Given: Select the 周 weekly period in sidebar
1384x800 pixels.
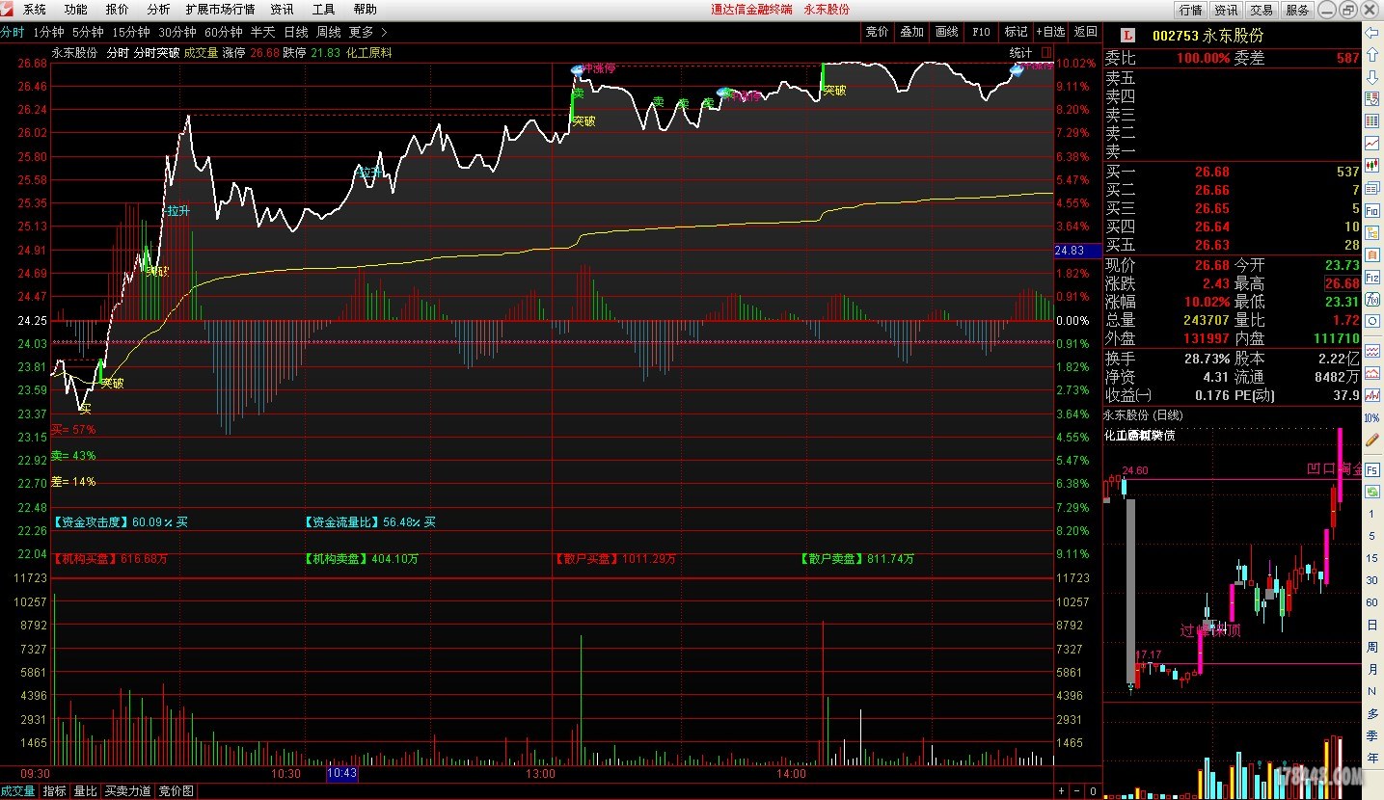Looking at the screenshot, I should [1371, 647].
